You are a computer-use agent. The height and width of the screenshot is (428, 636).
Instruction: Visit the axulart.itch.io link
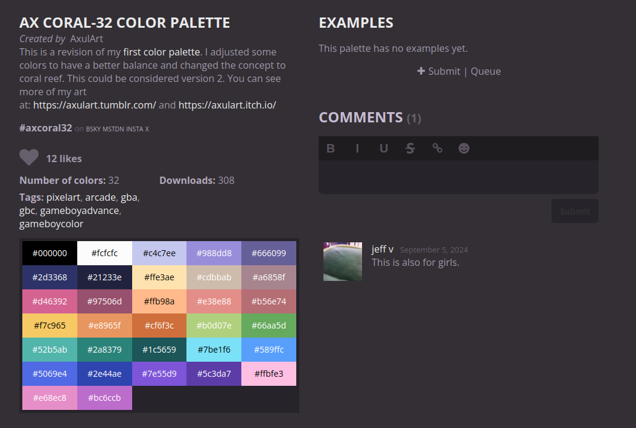[x=227, y=105]
